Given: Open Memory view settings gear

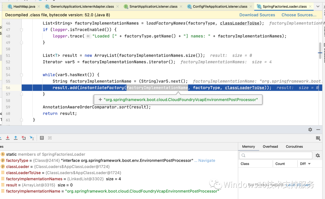Looking at the screenshot, I should [x=318, y=155].
